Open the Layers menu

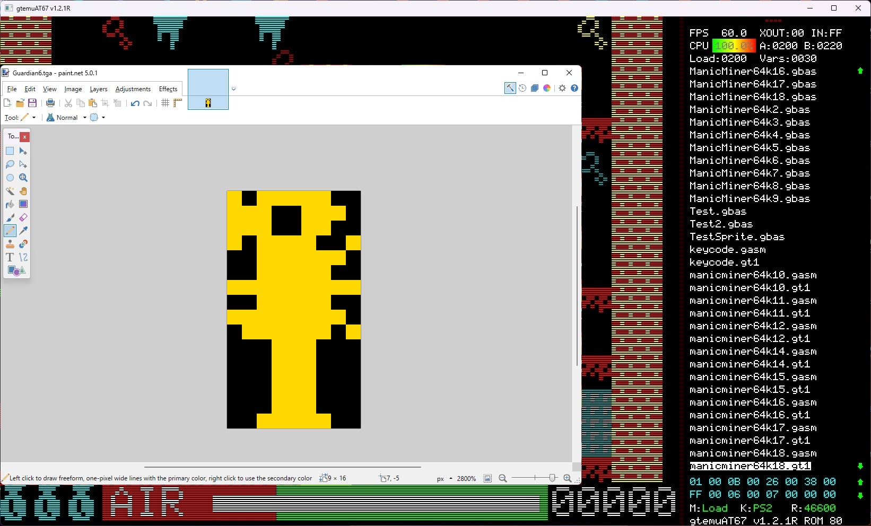(99, 89)
